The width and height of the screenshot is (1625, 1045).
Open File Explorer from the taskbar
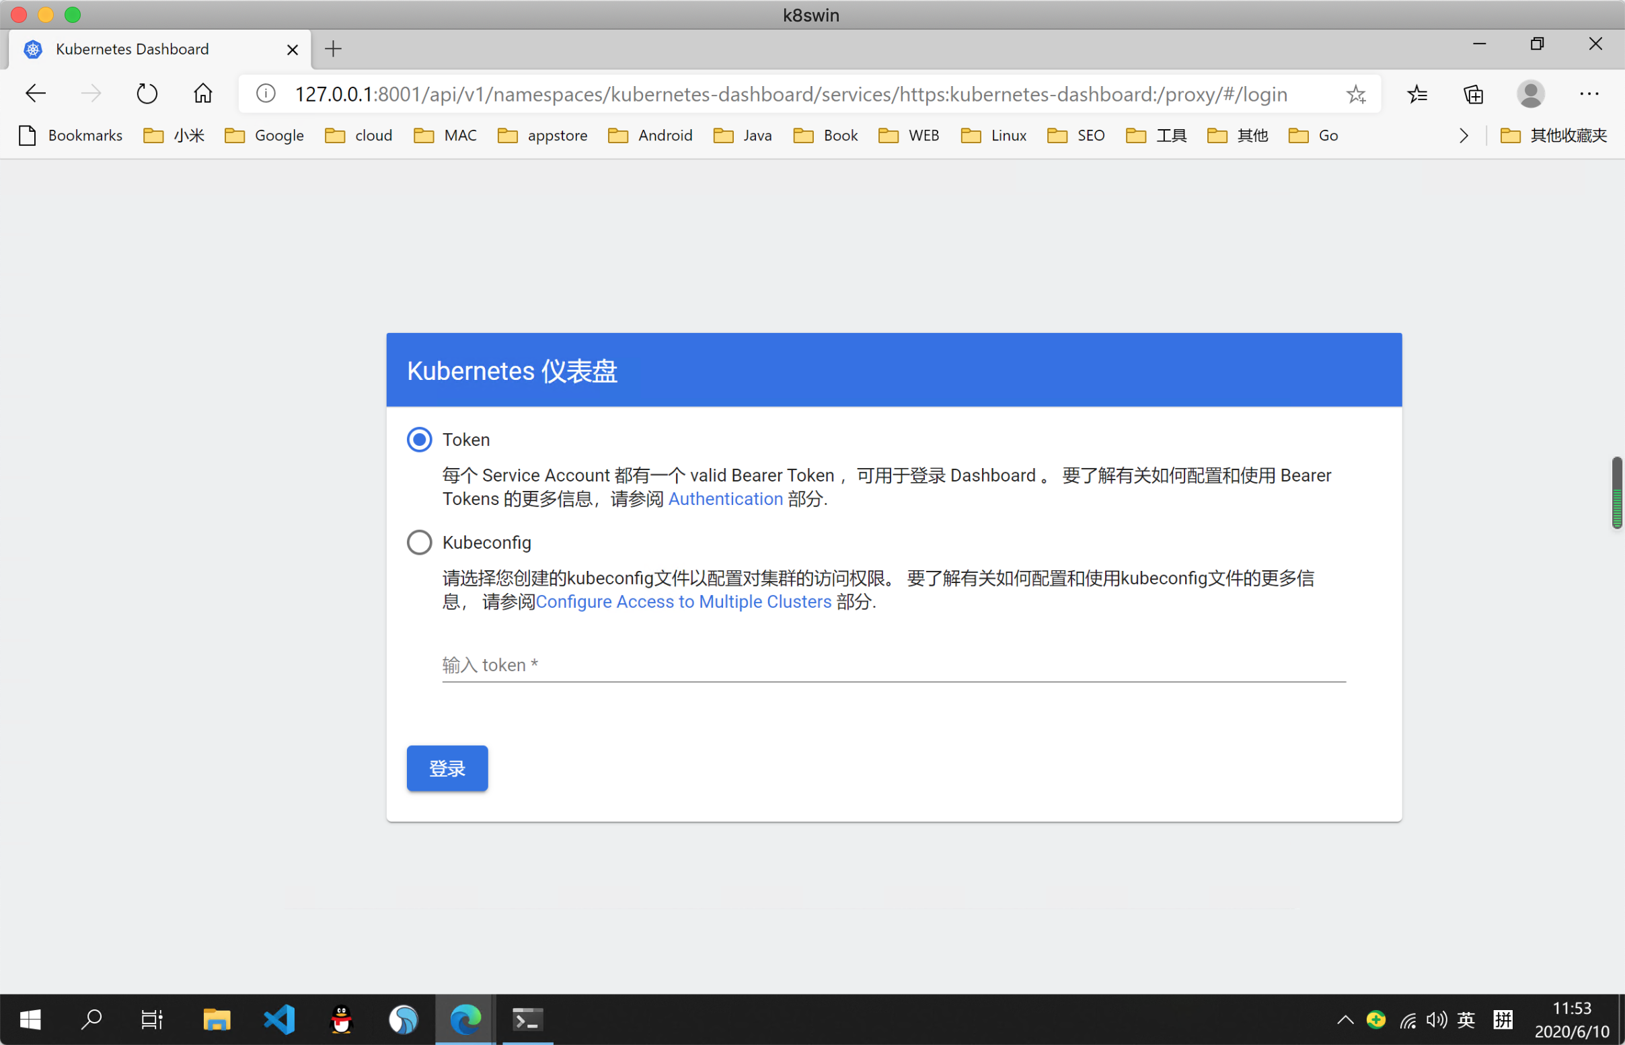(217, 1019)
